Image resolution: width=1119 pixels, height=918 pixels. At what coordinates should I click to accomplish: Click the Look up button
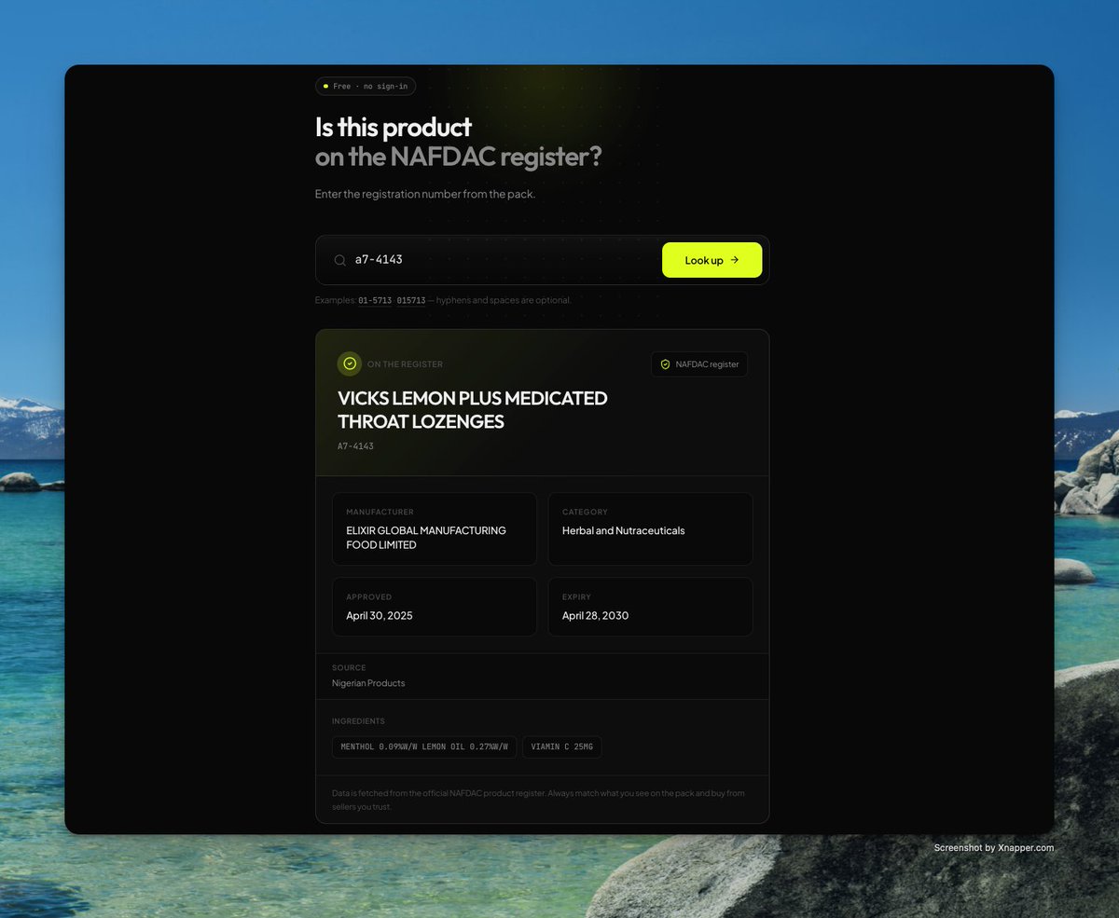point(711,260)
